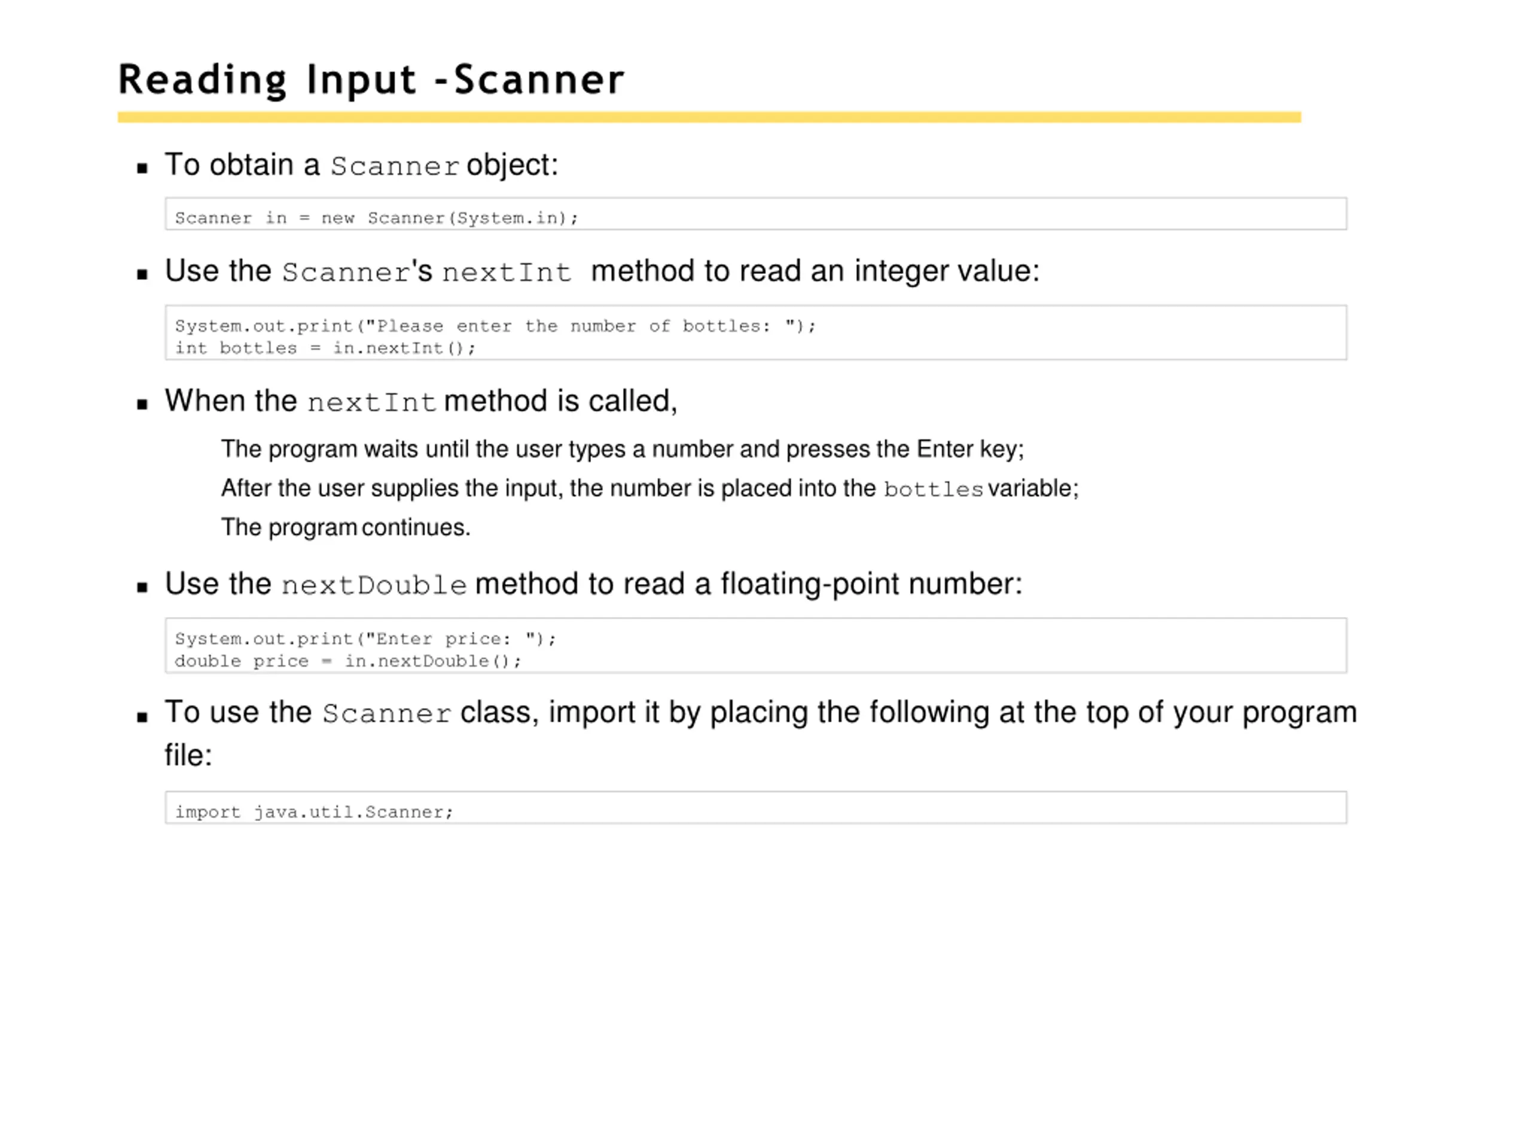This screenshot has height=1148, width=1531.
Task: Click the "int bottles = in.nextInt();" code line
Action: coord(325,348)
